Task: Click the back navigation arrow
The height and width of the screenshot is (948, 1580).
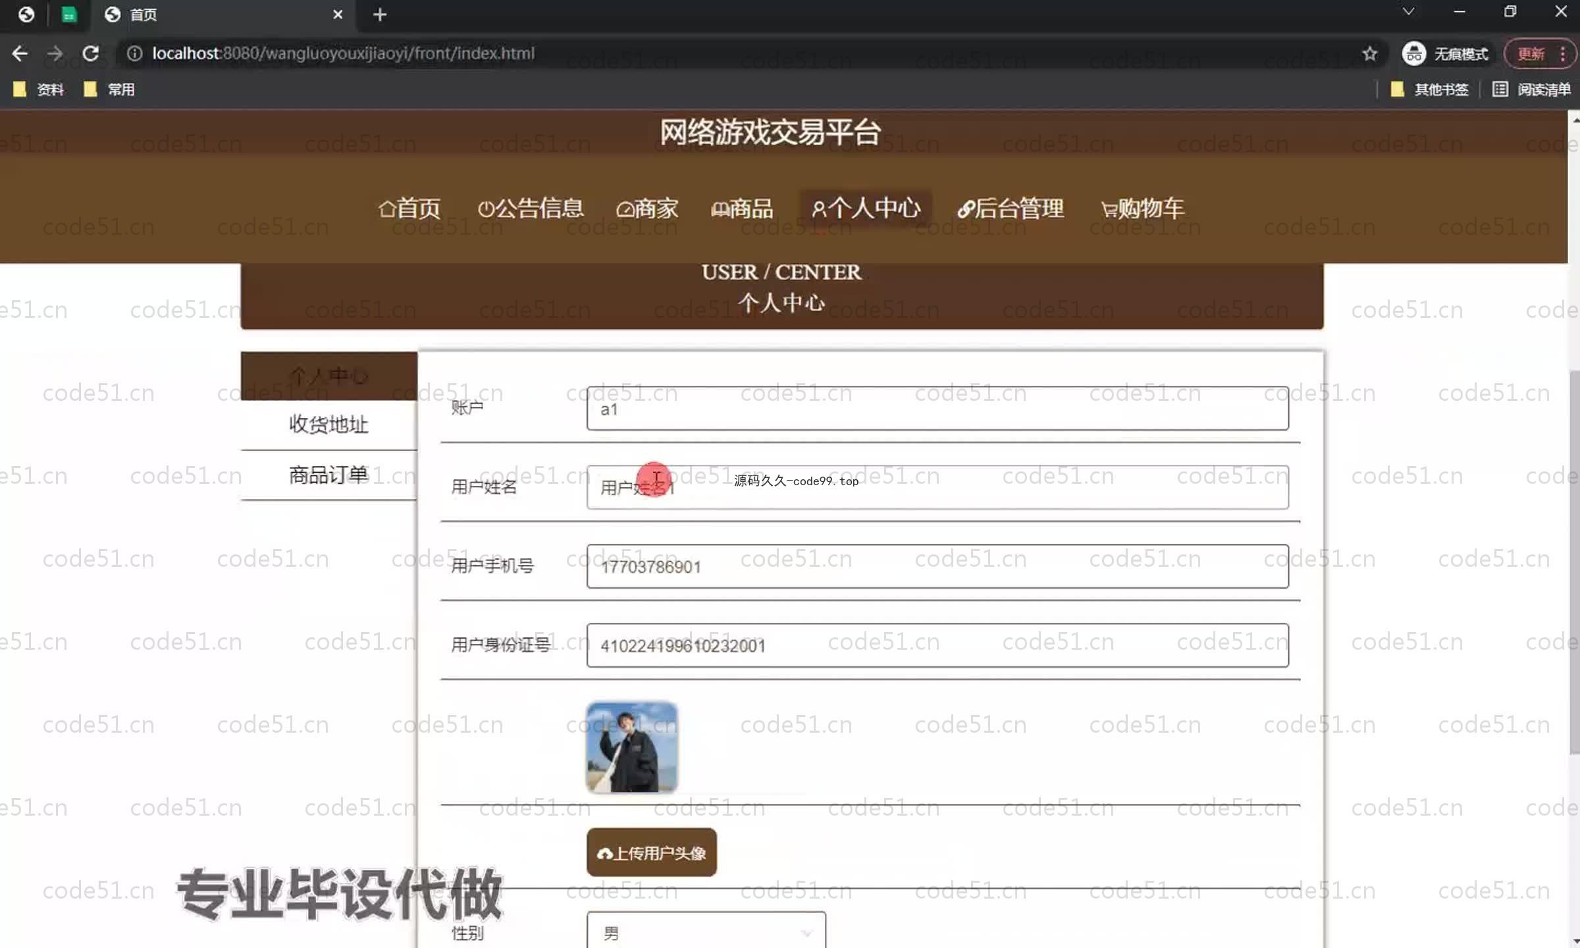Action: coord(20,53)
